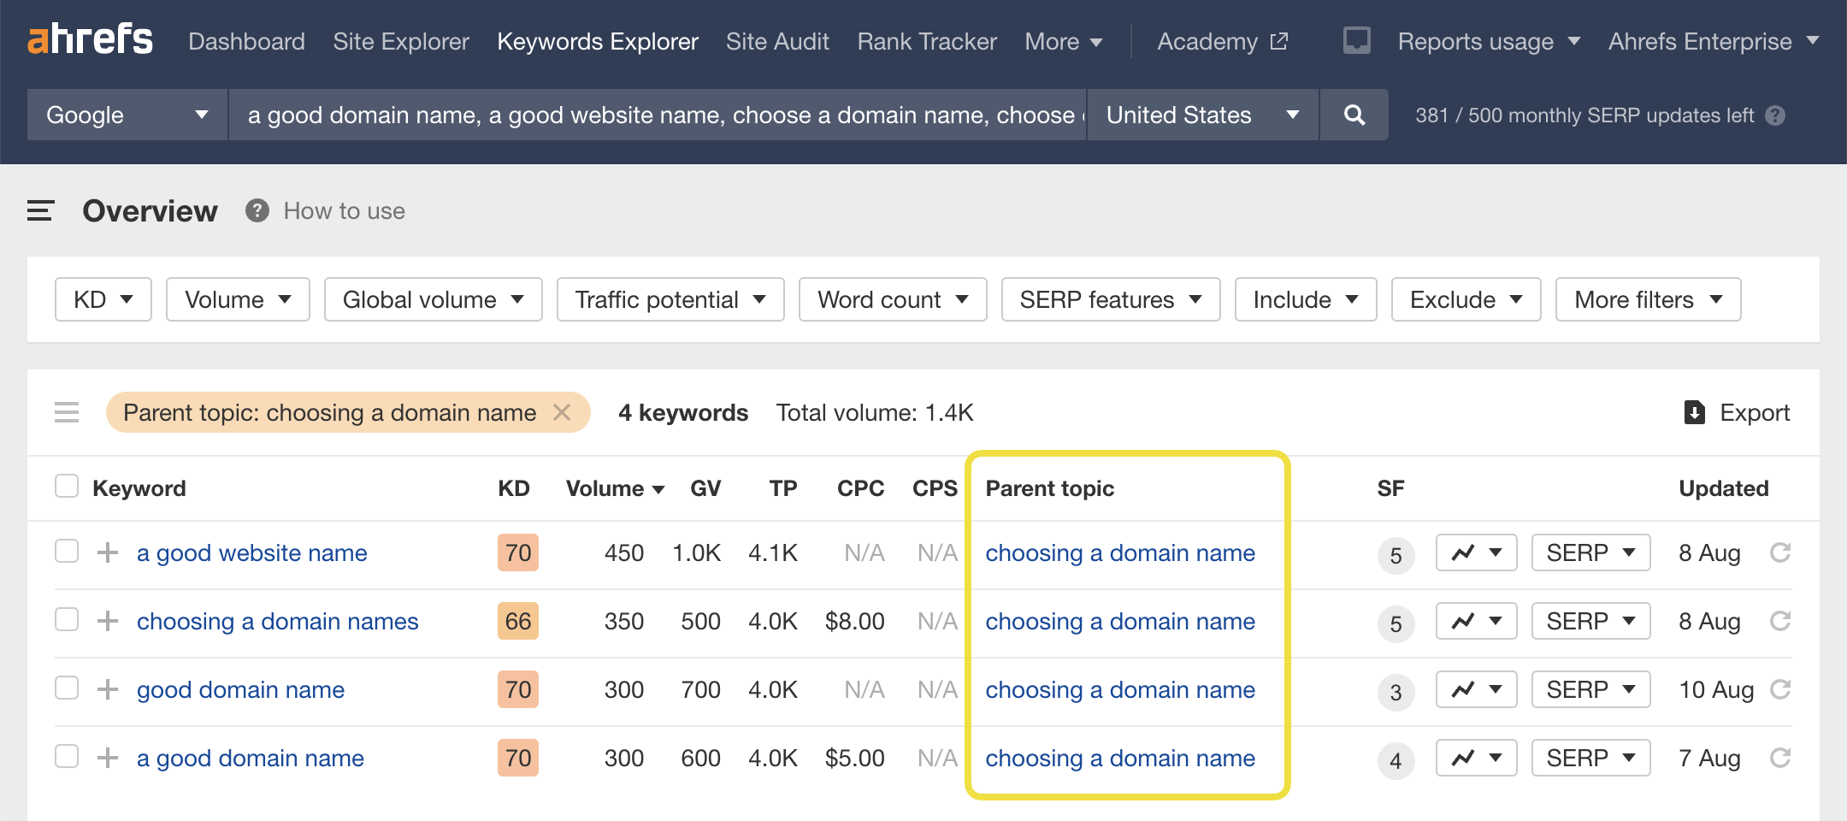1847x821 pixels.
Task: Open the United States country dropdown
Action: pos(1201,115)
